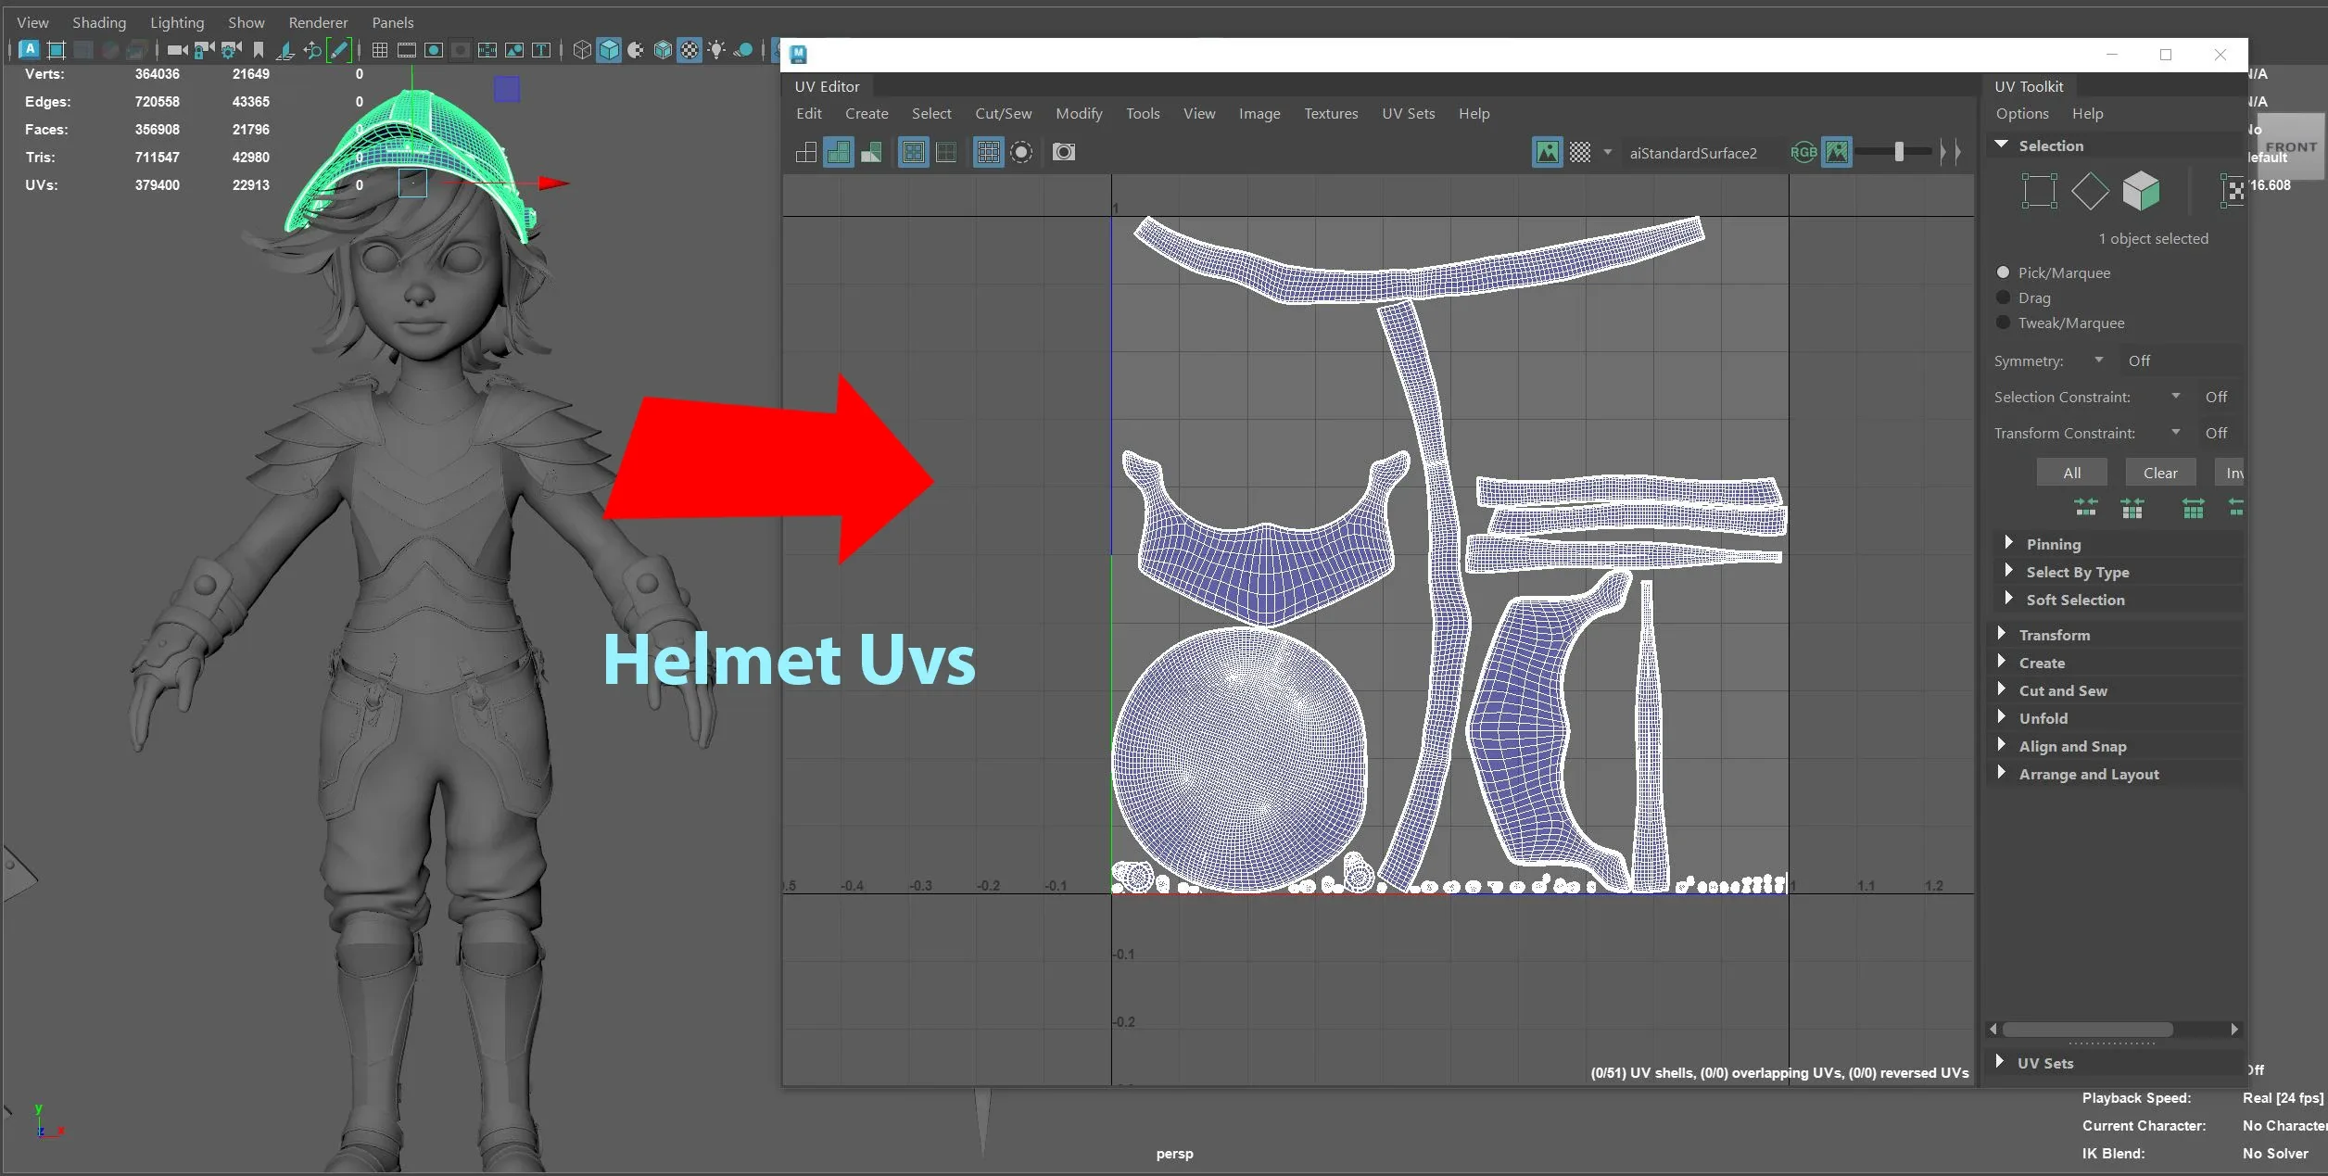
Task: Toggle the grease pencil icon
Action: pos(339,50)
